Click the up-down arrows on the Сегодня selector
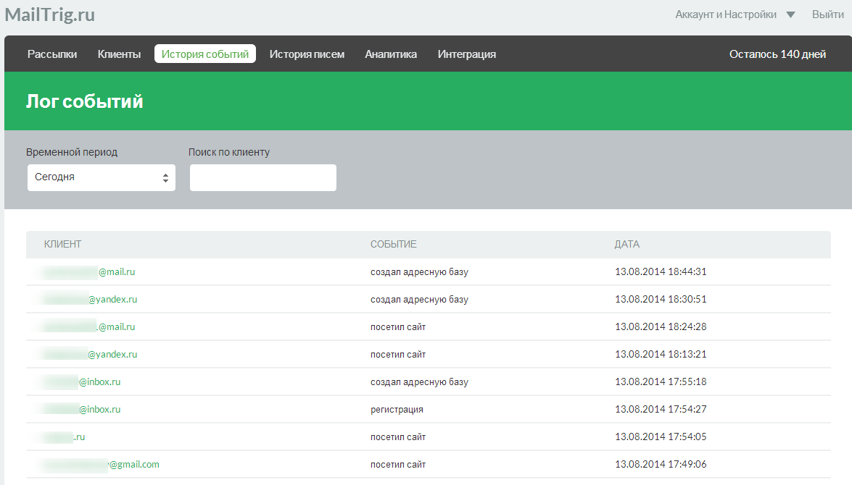Image resolution: width=852 pixels, height=485 pixels. tap(166, 178)
